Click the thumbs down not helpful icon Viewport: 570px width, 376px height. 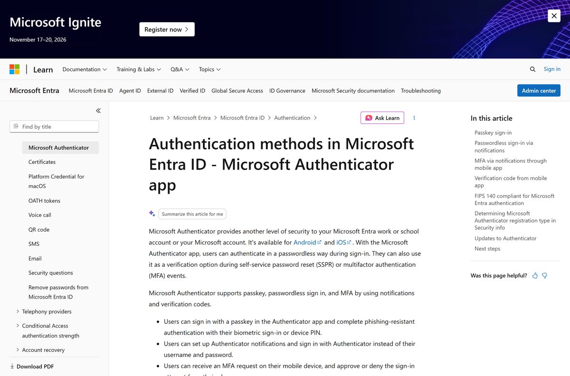545,275
